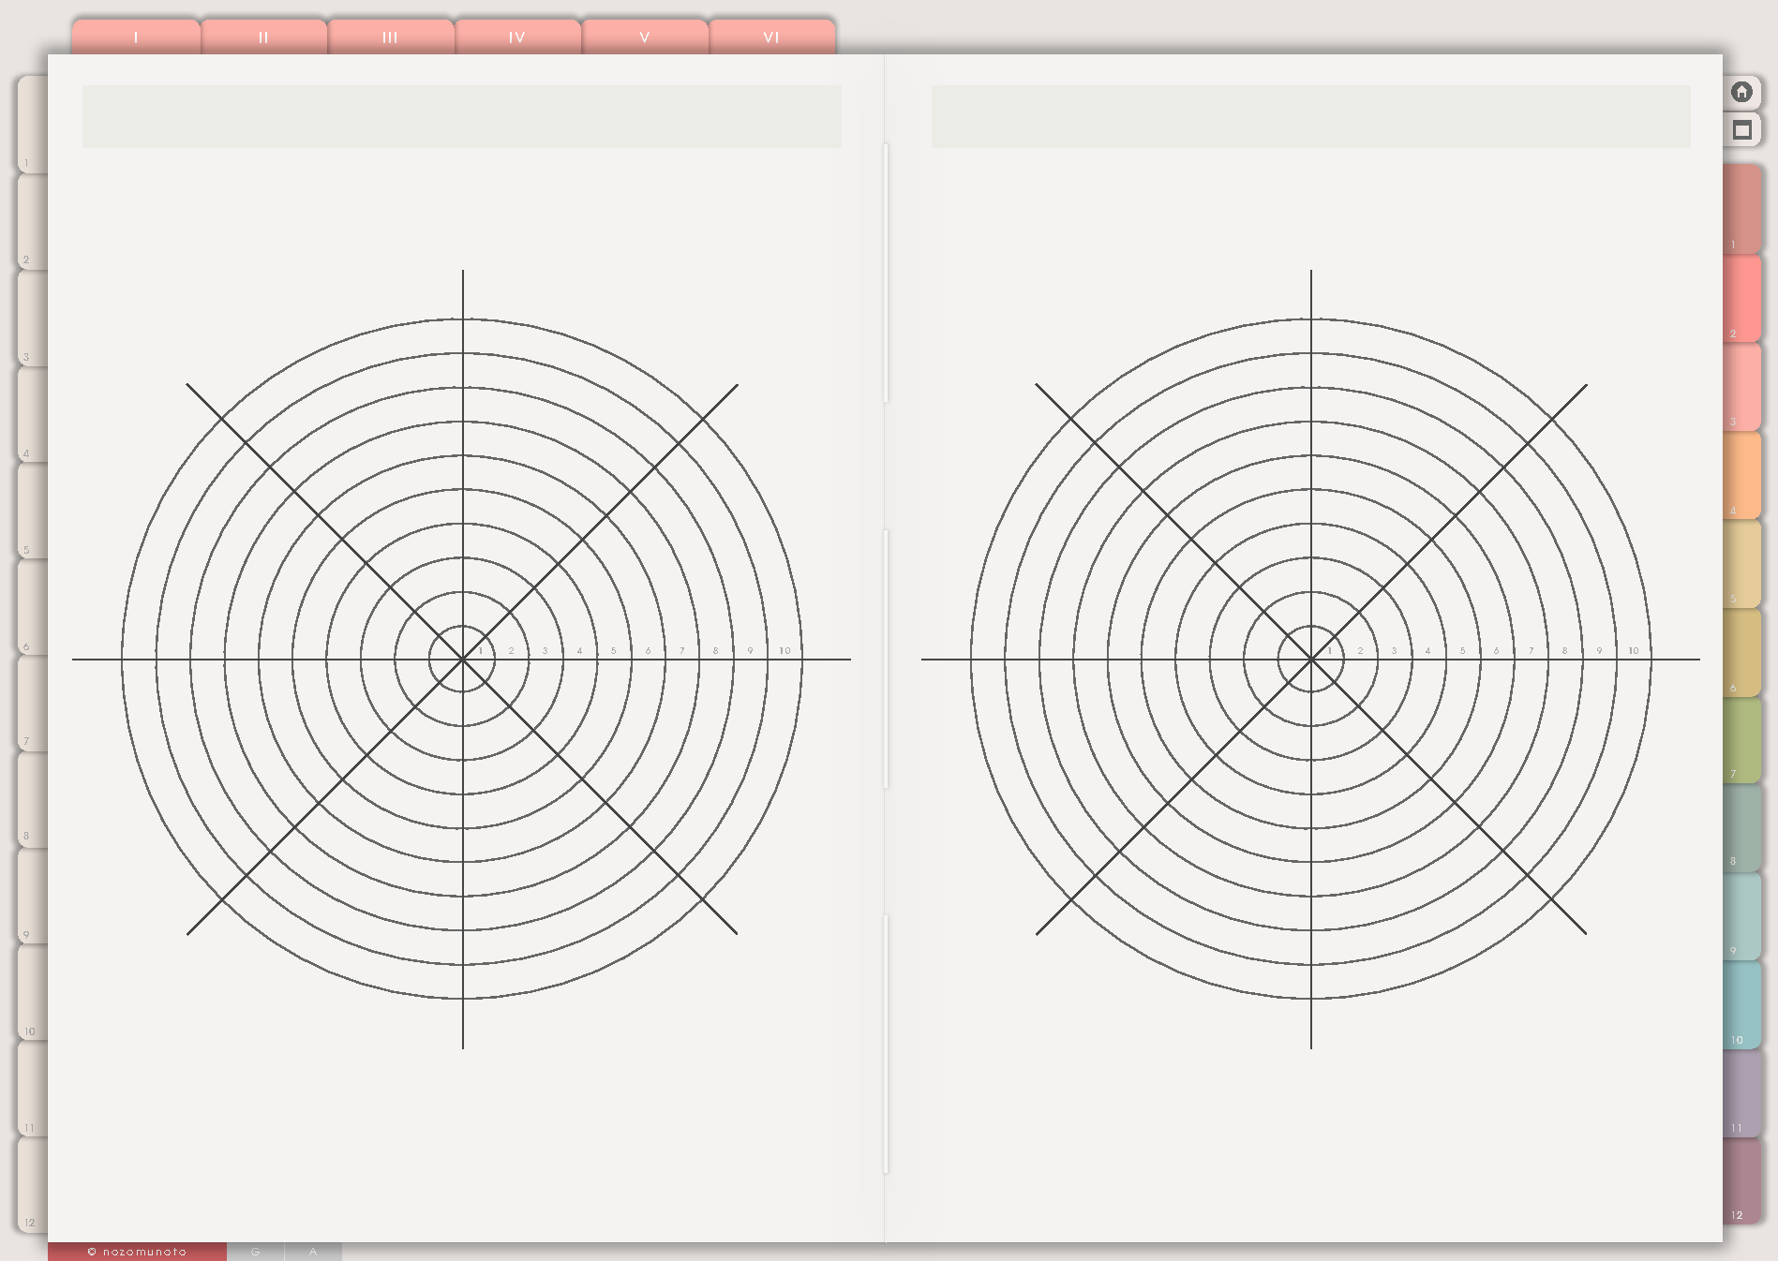Open top tab II

tap(263, 37)
